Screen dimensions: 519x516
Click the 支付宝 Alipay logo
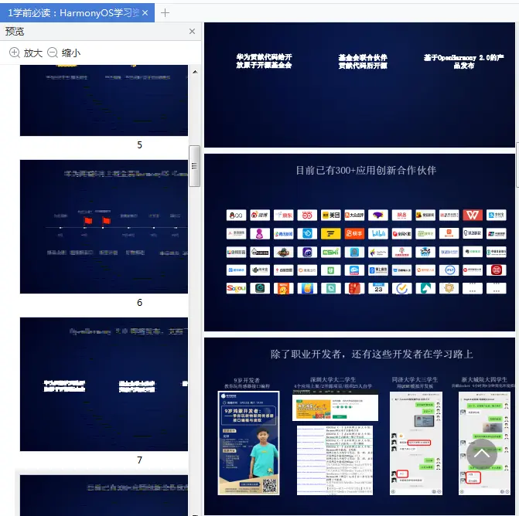coord(496,216)
